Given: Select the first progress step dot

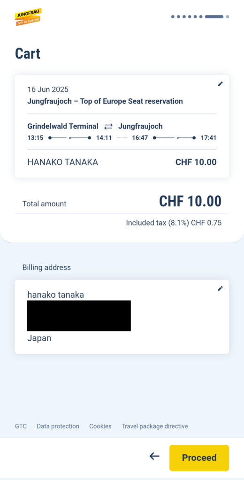Looking at the screenshot, I should click(x=173, y=17).
